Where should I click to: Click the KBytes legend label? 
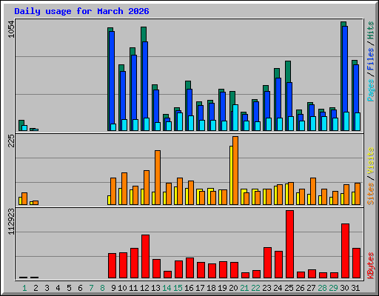[x=370, y=266]
